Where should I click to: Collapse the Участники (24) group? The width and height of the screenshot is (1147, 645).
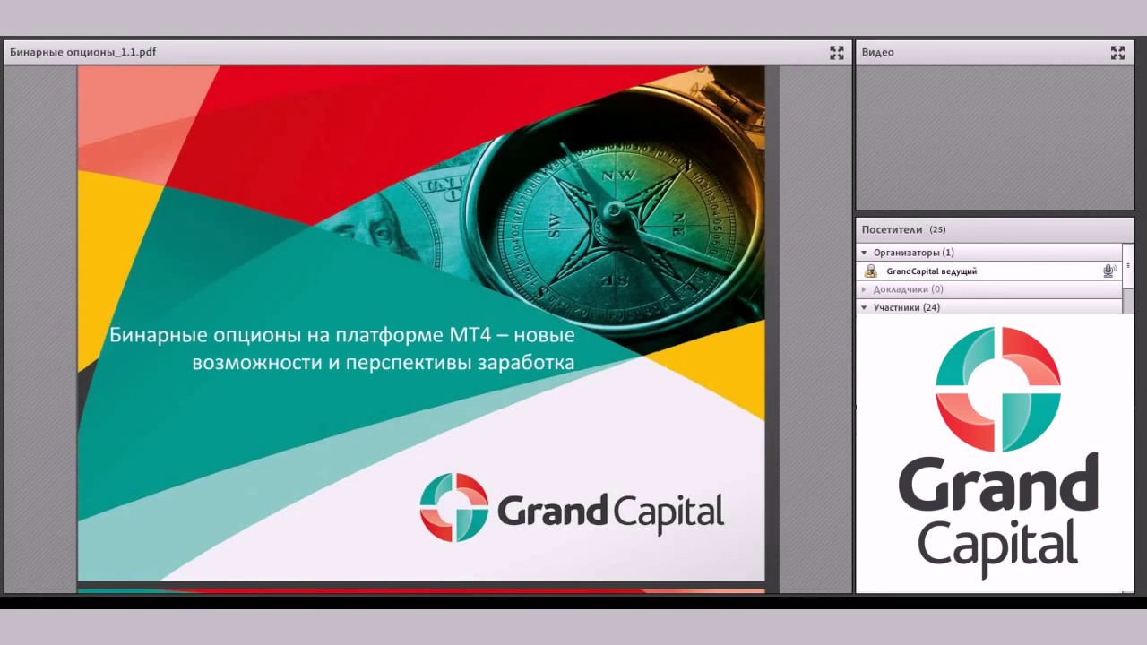point(865,307)
